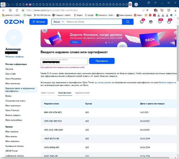Switch to the Ваши купоны tab
Viewport: 179px width, 159px height.
(48, 93)
